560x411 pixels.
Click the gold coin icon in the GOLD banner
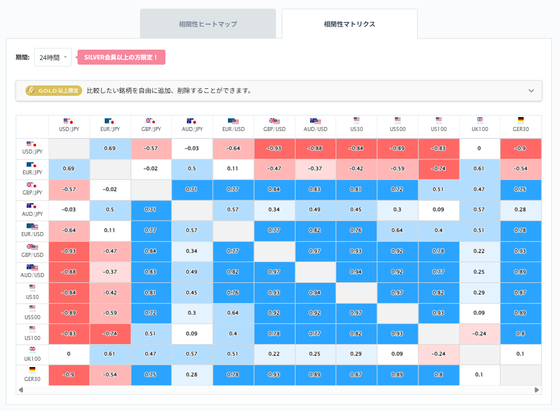point(30,91)
